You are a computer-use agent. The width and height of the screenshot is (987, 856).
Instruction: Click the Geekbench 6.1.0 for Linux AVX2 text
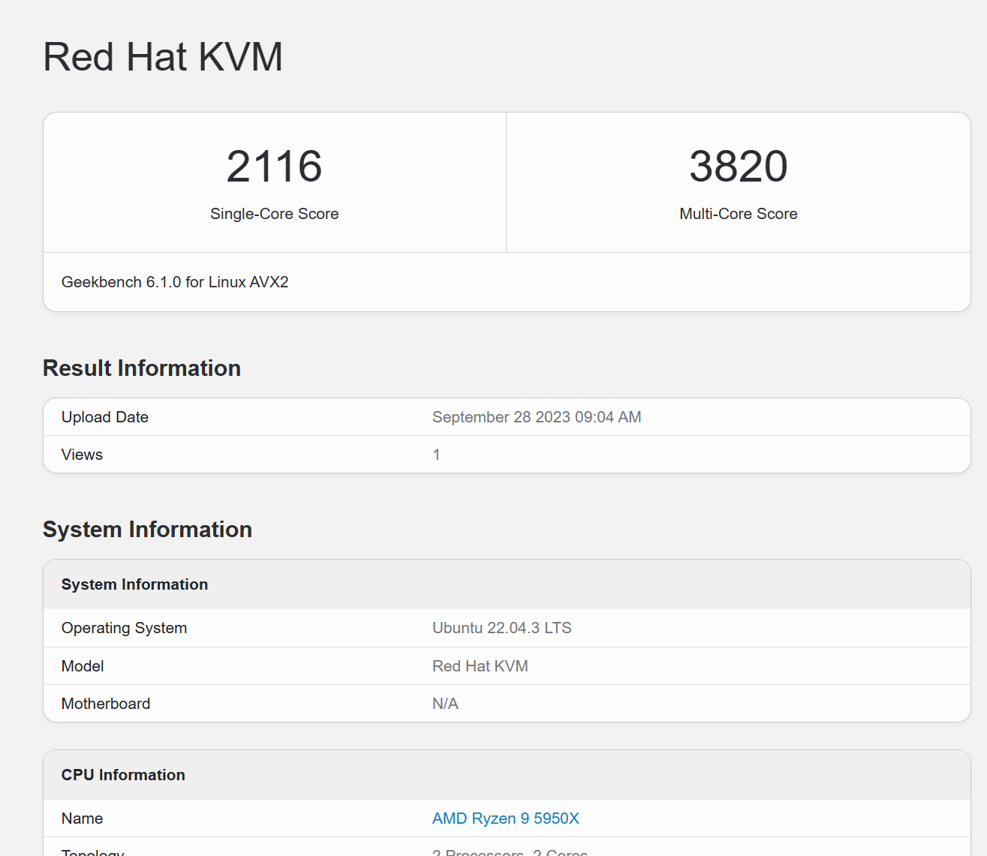175,282
